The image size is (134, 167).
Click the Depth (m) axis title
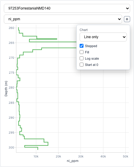click(x=6, y=89)
